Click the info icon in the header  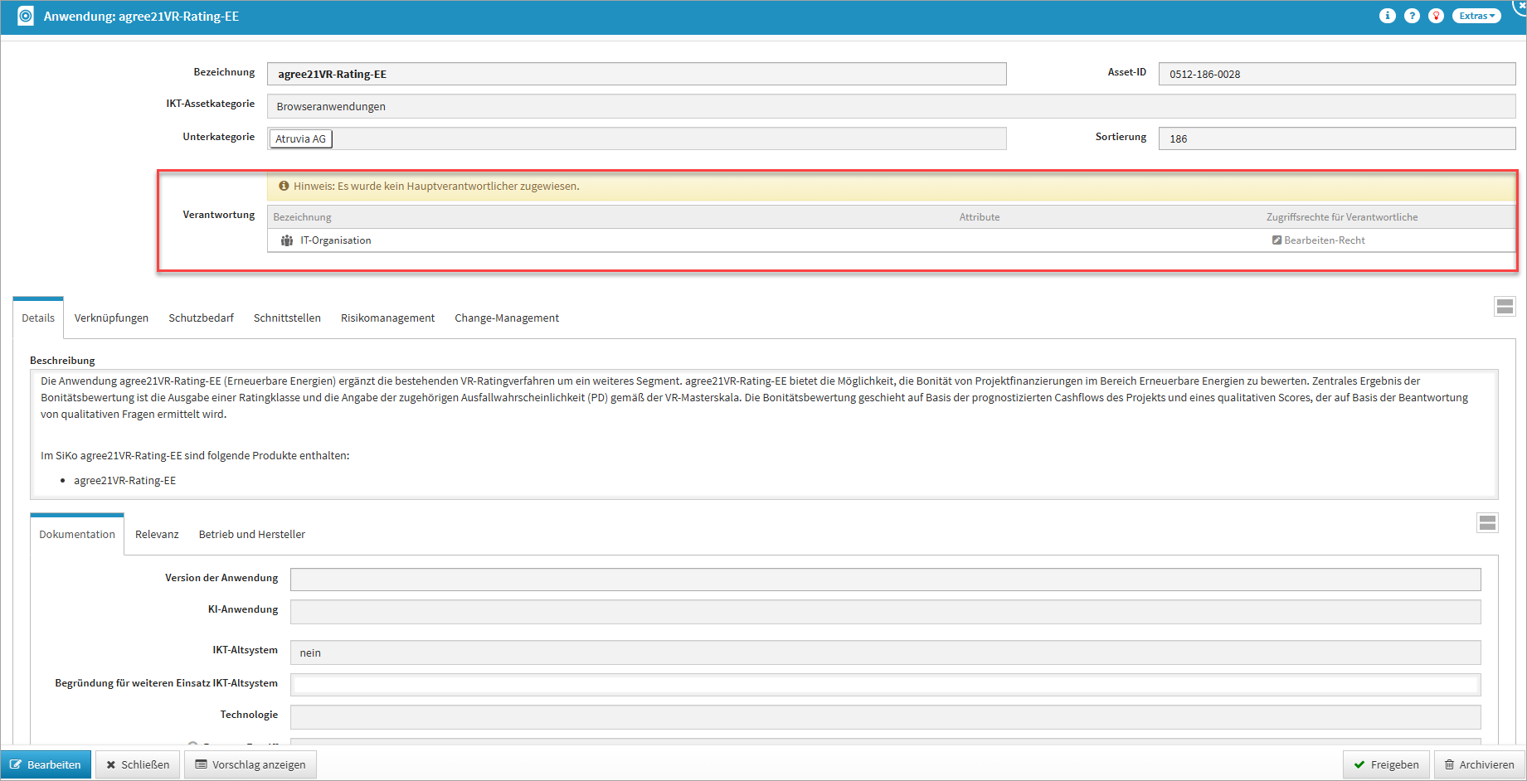pyautogui.click(x=1387, y=16)
